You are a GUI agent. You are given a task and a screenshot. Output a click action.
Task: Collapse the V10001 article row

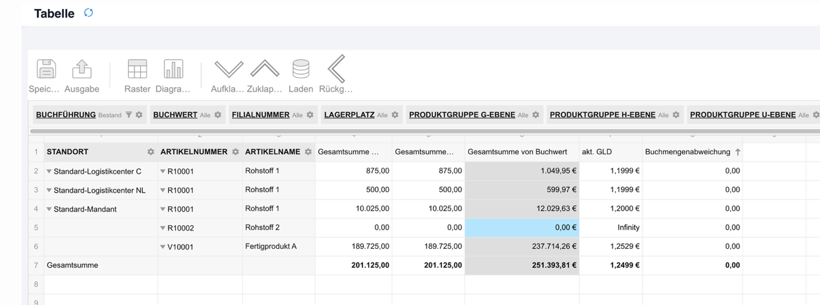pos(163,247)
